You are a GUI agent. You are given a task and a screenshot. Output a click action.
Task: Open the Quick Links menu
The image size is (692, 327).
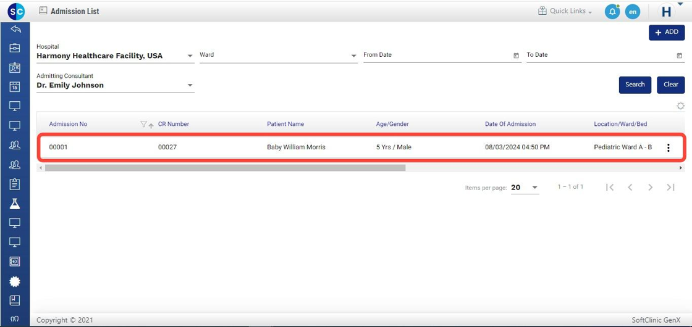(565, 11)
